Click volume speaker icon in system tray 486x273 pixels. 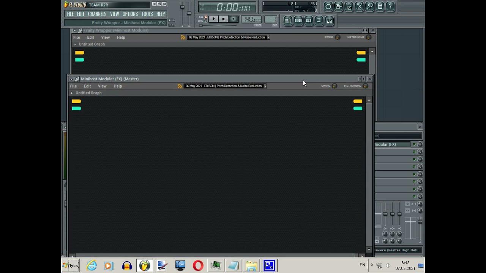388,265
